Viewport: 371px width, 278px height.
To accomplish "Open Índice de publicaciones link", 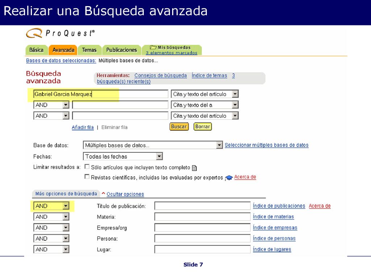I will 279,206.
